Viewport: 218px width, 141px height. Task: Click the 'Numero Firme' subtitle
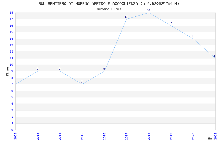pyautogui.click(x=109, y=9)
